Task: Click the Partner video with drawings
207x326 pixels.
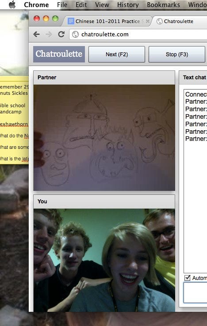Action: (104, 137)
